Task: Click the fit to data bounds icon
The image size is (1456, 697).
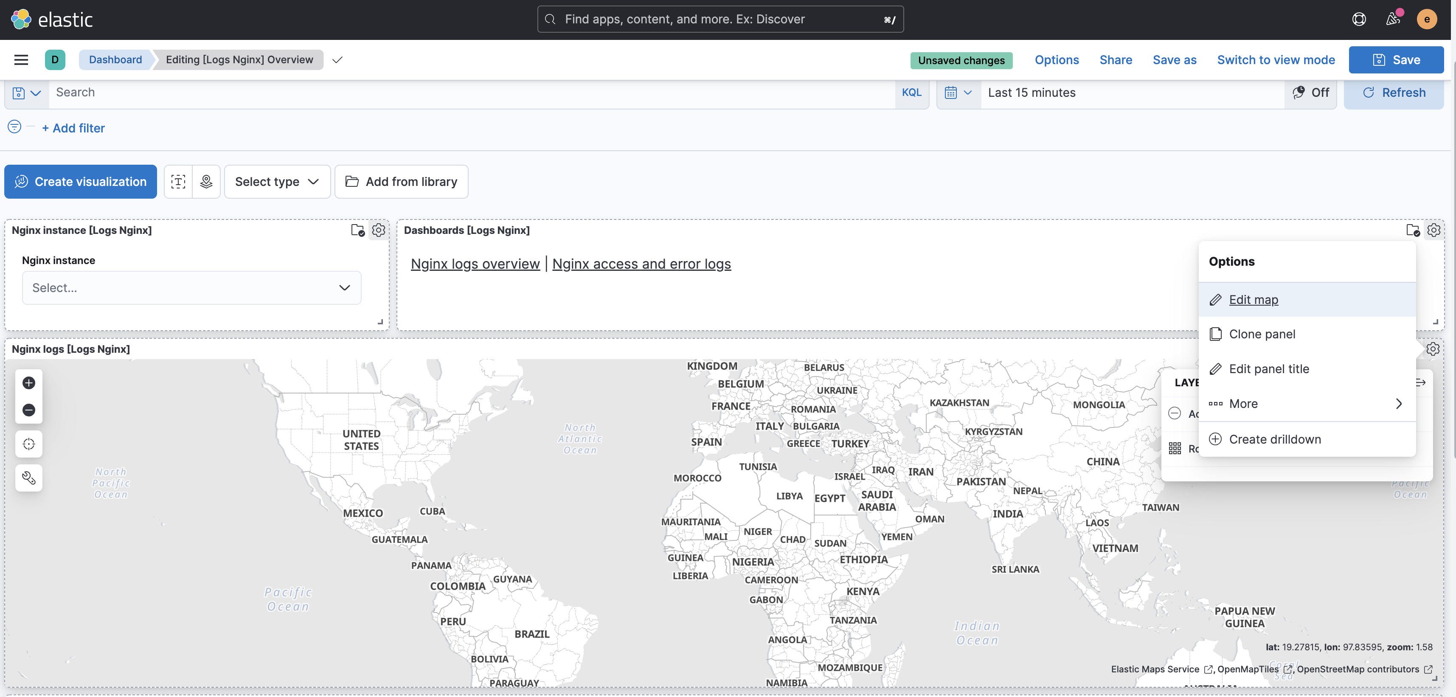Action: (29, 444)
